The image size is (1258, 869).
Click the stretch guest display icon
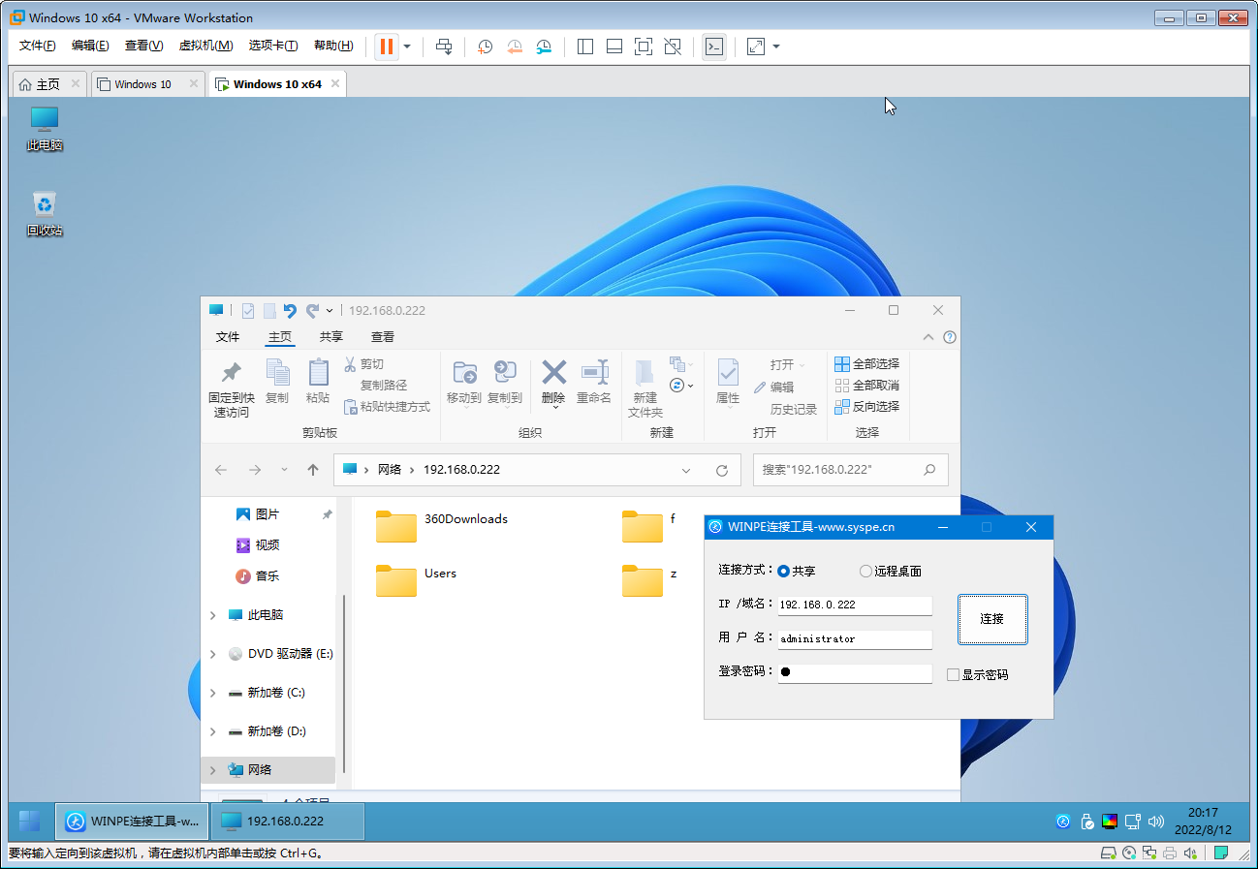[756, 47]
